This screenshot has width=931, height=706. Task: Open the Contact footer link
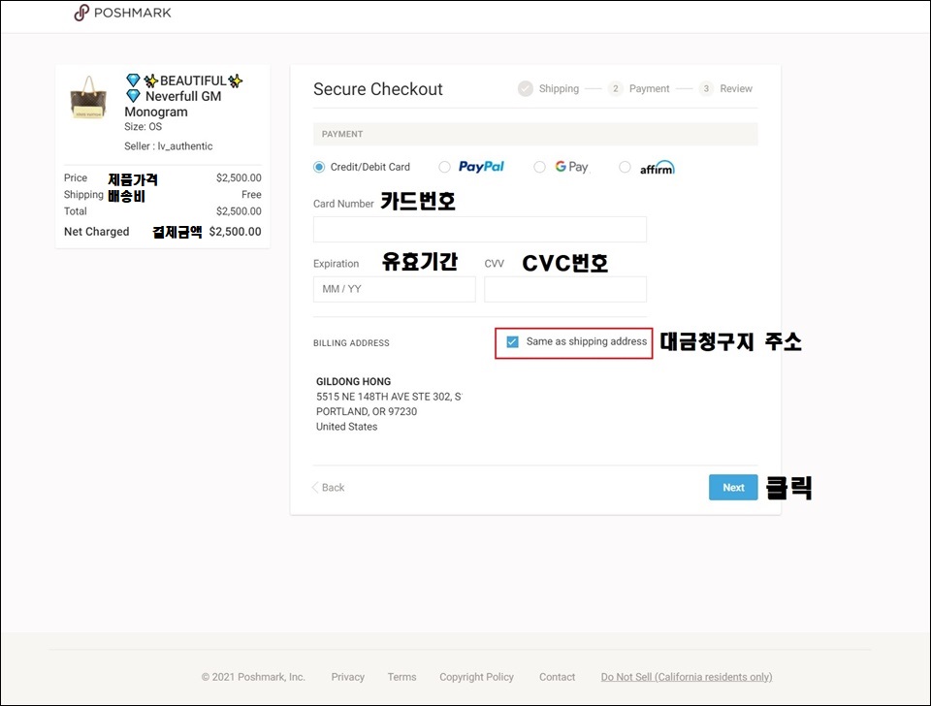[557, 677]
